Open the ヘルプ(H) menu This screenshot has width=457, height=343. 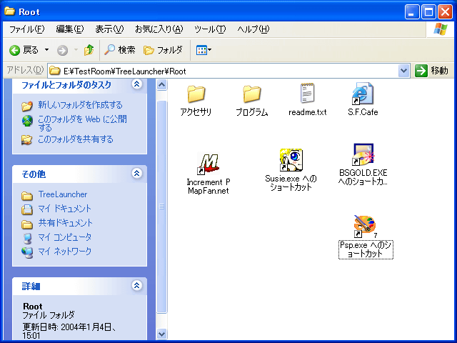pos(253,29)
